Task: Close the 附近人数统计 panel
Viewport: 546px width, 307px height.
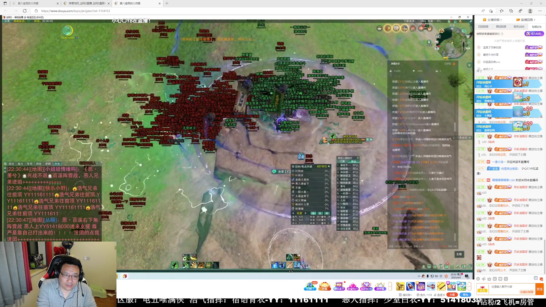Action: tap(358, 158)
